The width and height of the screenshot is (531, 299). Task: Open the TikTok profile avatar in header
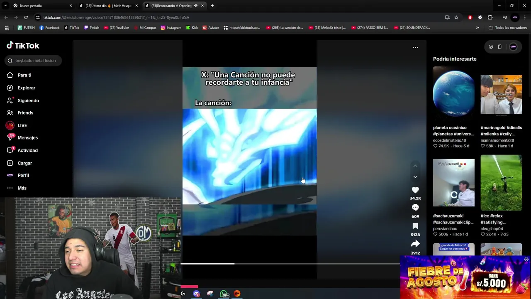[513, 47]
